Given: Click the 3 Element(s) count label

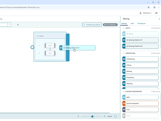Looking at the screenshot, I should tap(156, 28).
